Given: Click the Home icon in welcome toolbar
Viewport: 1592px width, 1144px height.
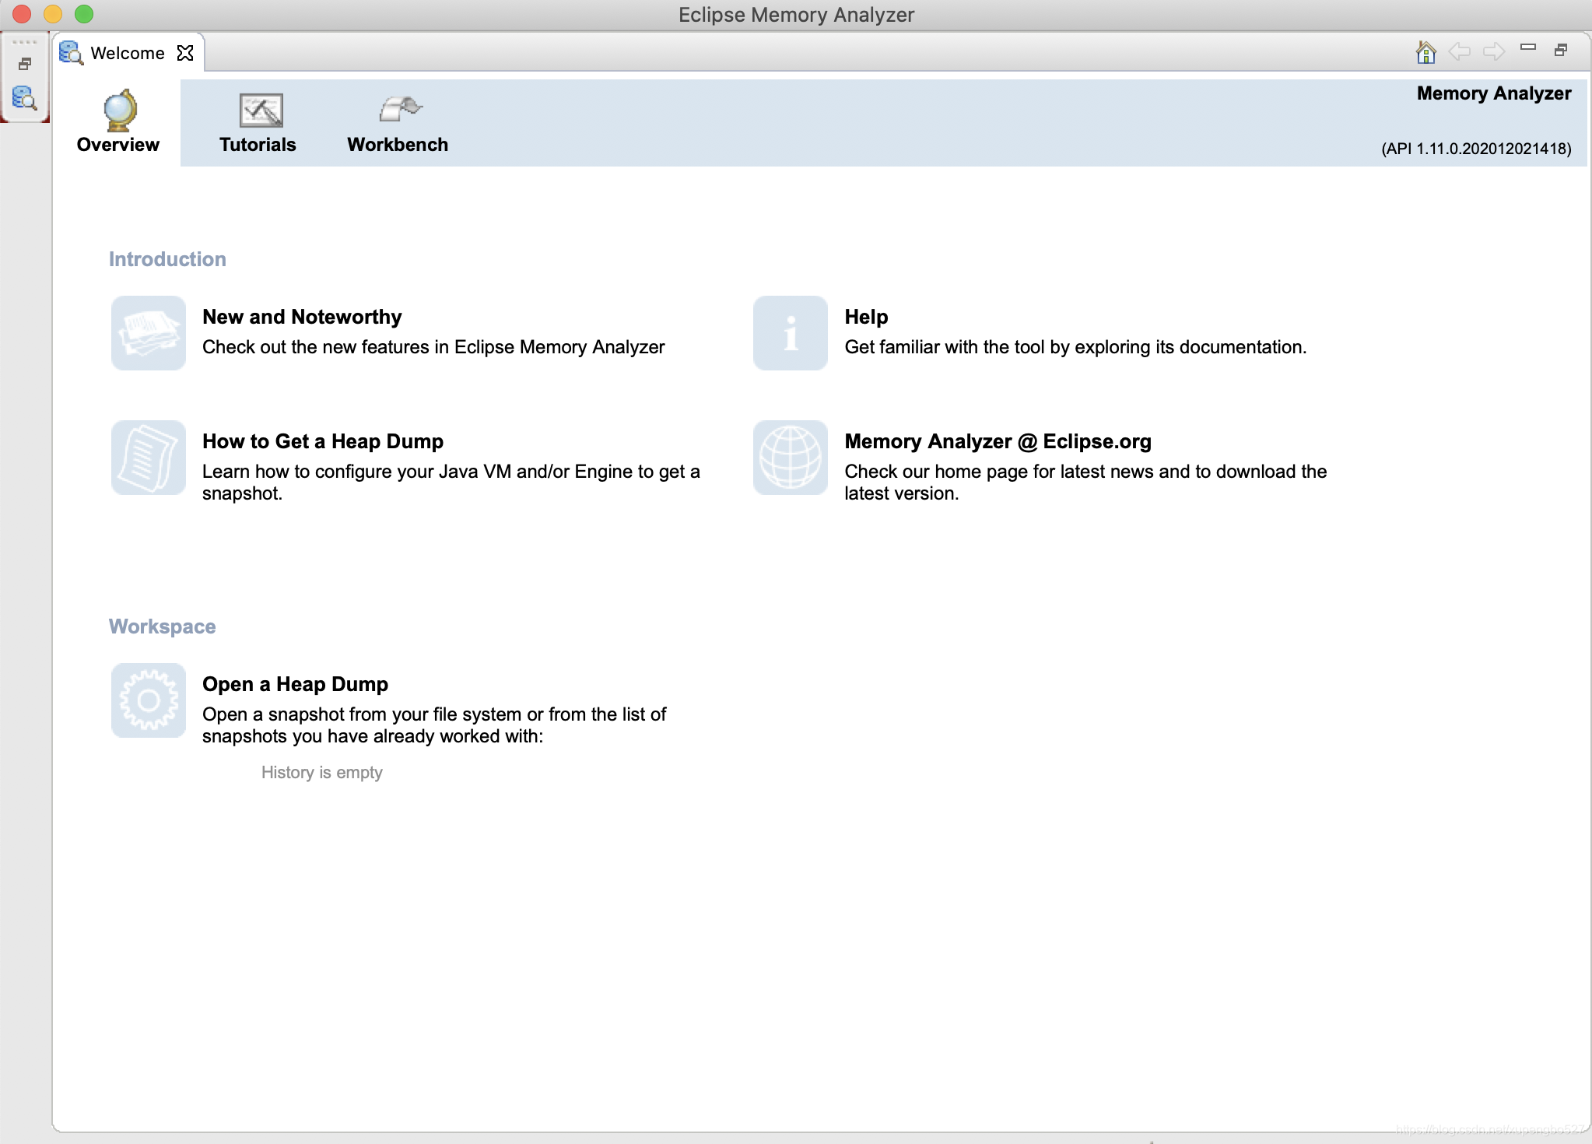Looking at the screenshot, I should click(1425, 51).
